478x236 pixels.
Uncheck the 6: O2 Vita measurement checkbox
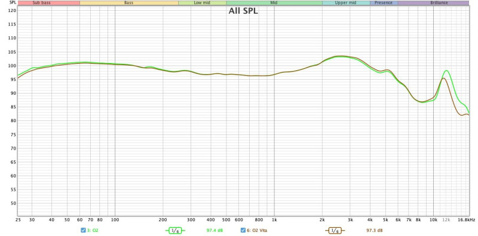coord(243,230)
